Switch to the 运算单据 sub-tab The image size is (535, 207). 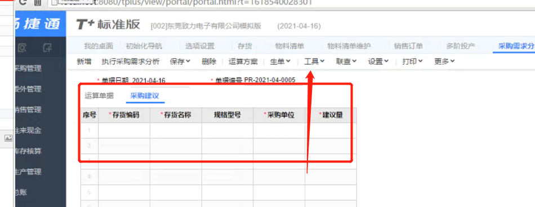[99, 96]
